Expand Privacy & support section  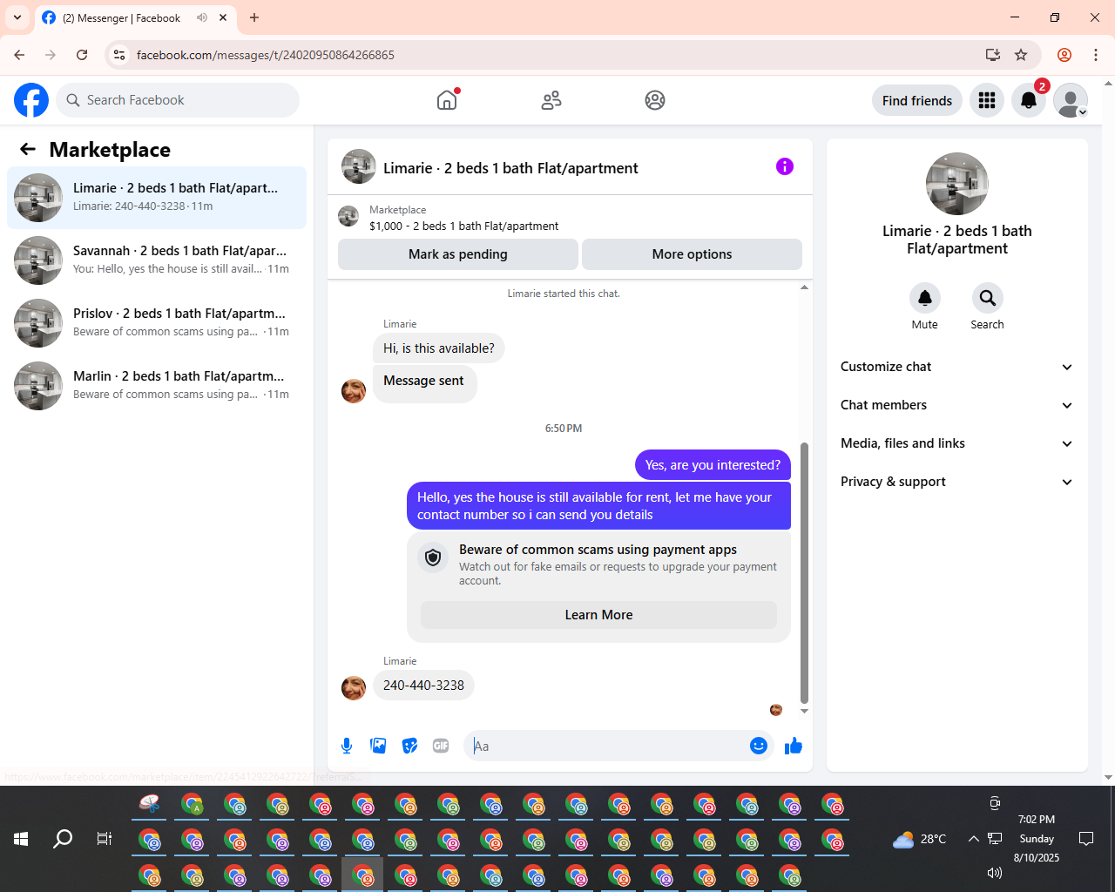(957, 482)
